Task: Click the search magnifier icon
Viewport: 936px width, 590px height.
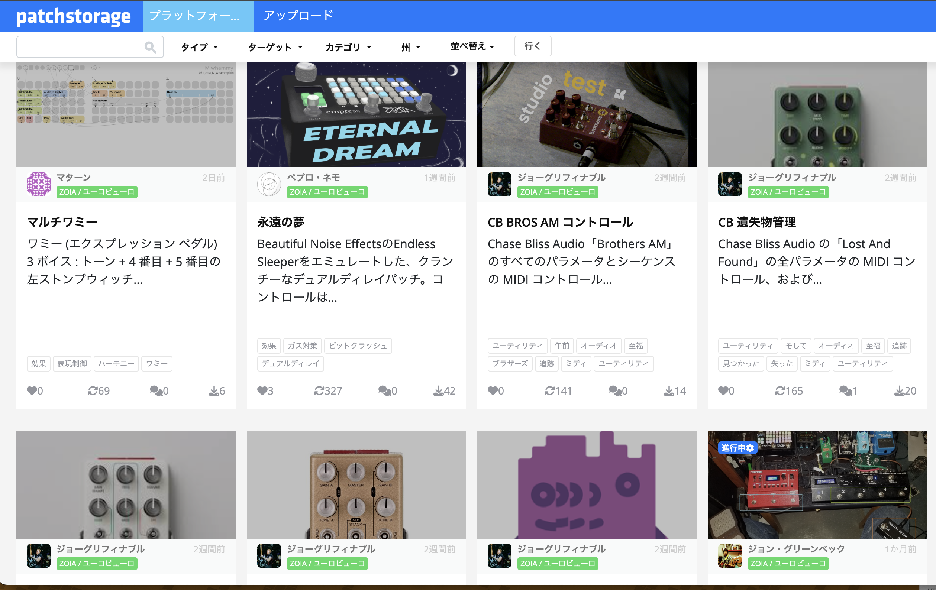Action: click(150, 48)
